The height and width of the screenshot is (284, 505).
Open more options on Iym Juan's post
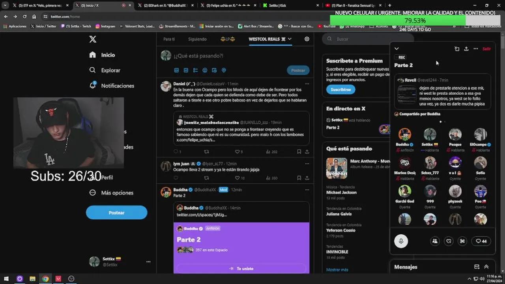(307, 163)
